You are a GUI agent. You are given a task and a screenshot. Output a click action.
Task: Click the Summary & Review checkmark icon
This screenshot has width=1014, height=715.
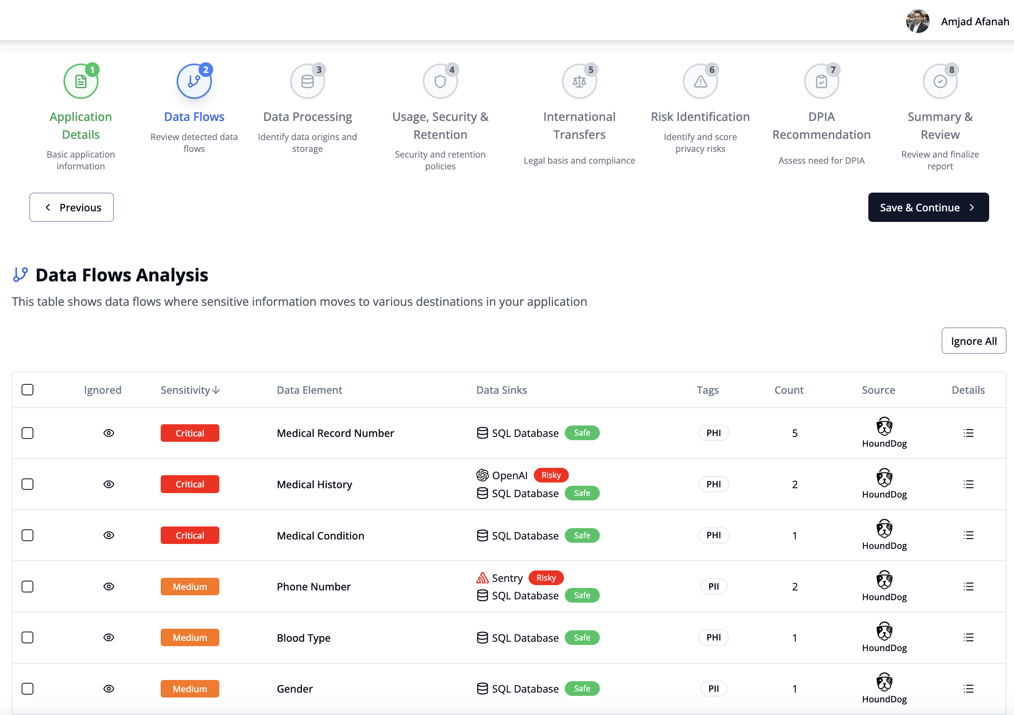point(940,81)
